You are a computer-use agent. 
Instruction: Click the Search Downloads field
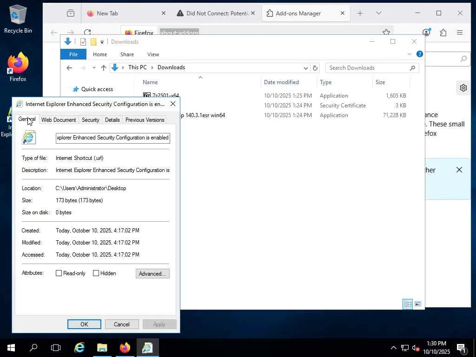pos(368,68)
